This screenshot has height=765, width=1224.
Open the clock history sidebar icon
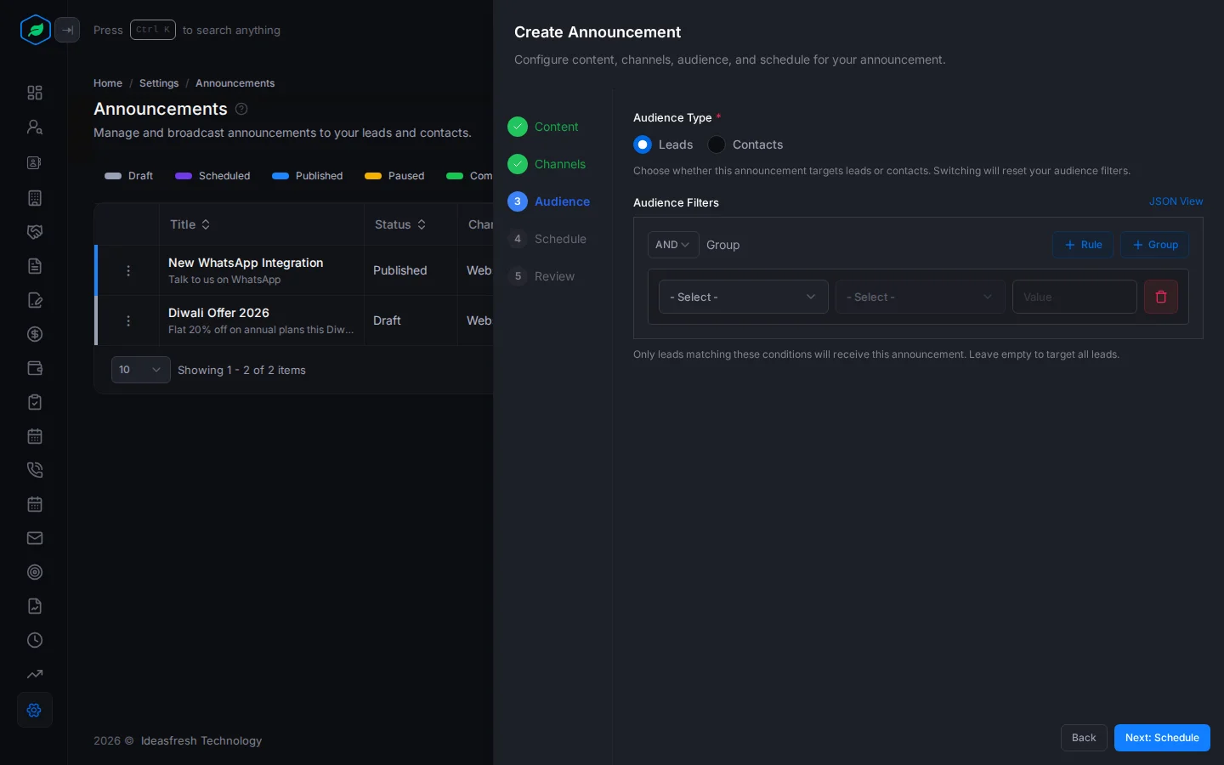click(35, 640)
